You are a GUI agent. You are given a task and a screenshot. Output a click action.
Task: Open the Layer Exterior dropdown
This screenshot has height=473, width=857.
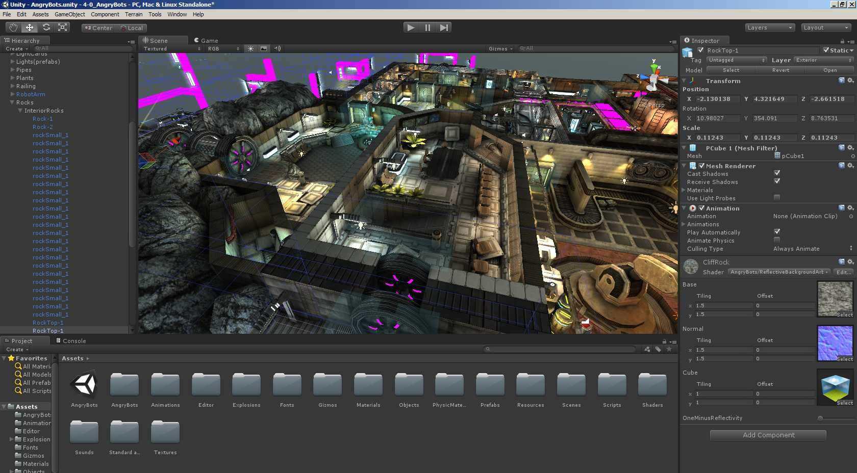pyautogui.click(x=824, y=60)
